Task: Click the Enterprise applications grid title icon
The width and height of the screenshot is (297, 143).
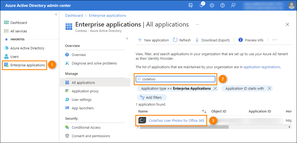Action: (69, 27)
